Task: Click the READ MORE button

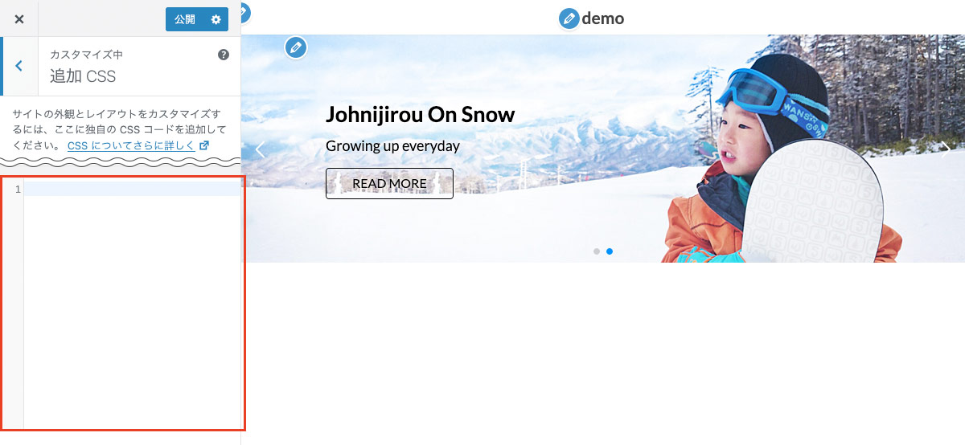Action: pyautogui.click(x=389, y=183)
